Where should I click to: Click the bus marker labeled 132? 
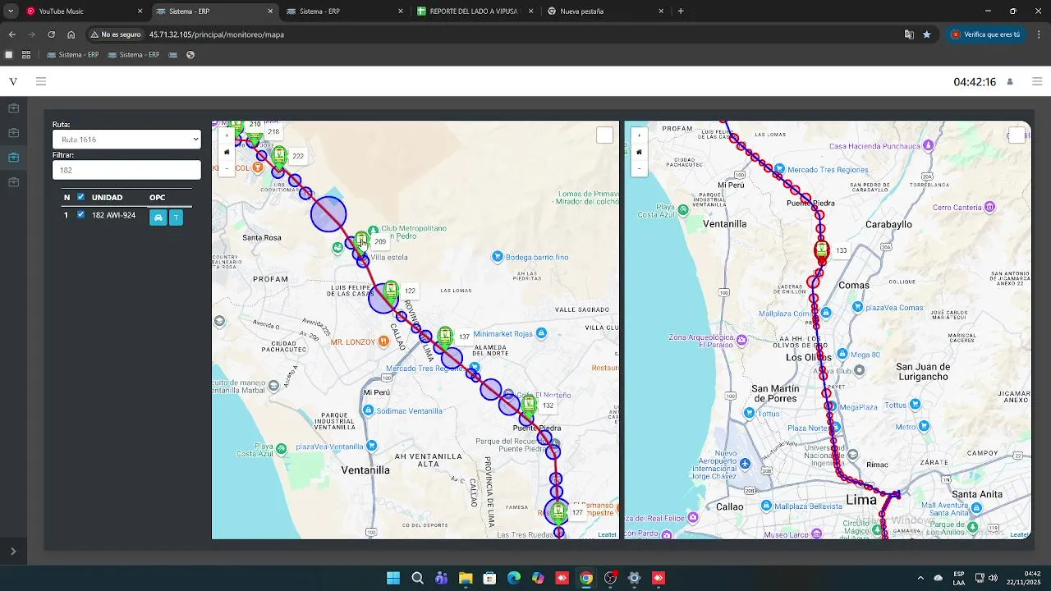pos(529,405)
